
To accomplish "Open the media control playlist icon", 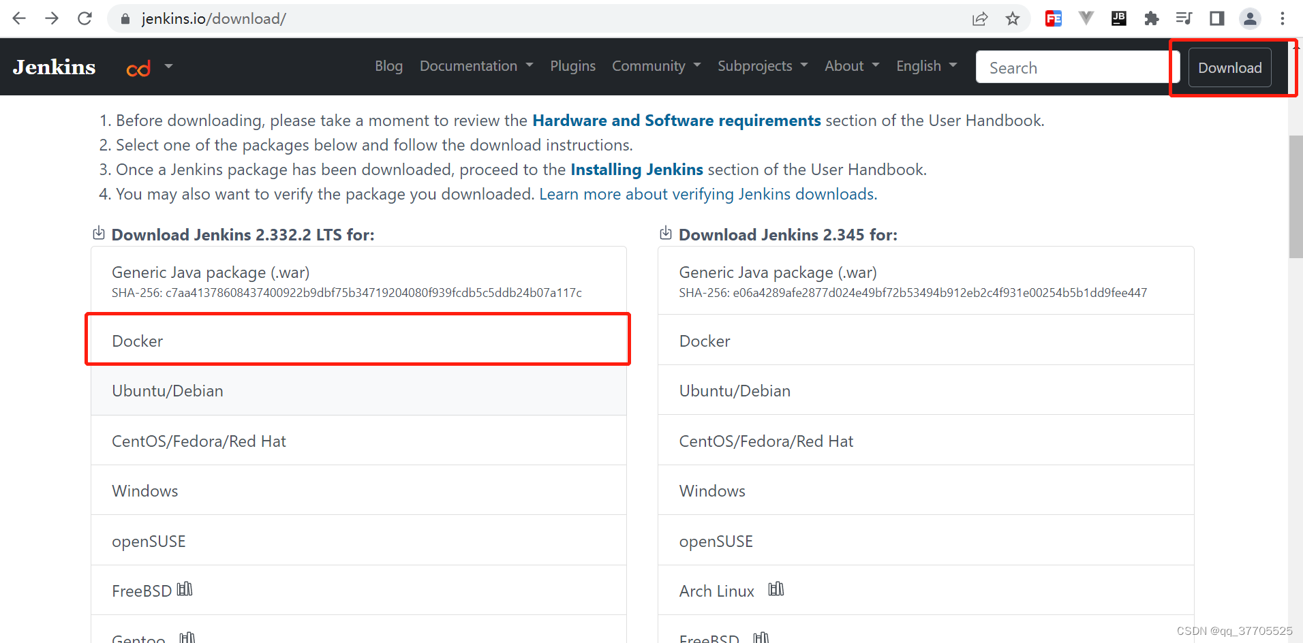I will click(x=1184, y=18).
